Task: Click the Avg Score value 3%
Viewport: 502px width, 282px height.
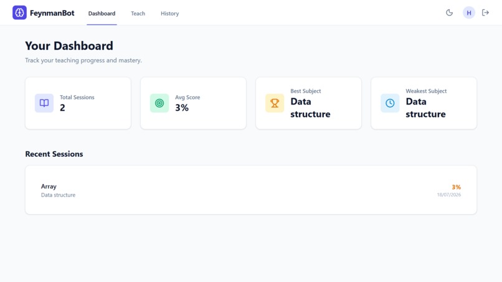Action: [x=182, y=108]
